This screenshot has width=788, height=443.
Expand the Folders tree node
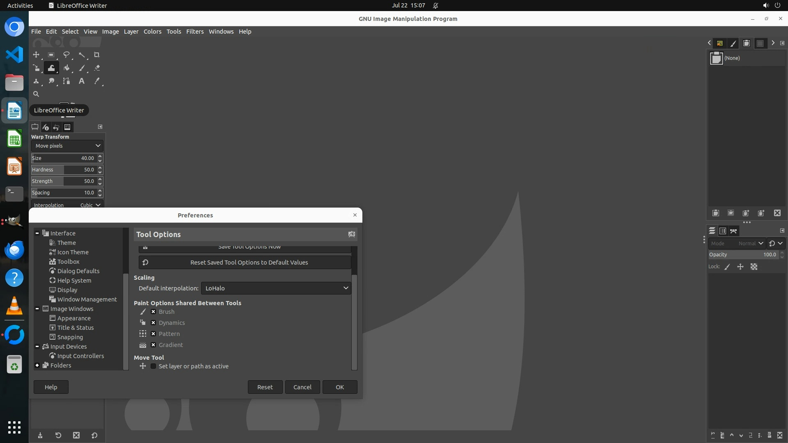click(37, 365)
